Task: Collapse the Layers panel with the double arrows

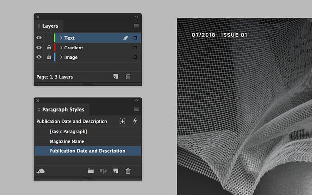Action: coord(137,17)
